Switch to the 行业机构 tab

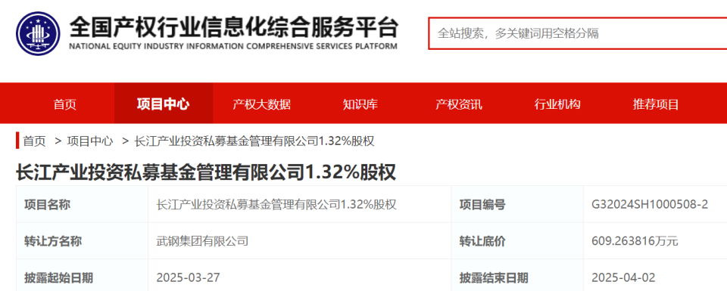(x=557, y=104)
